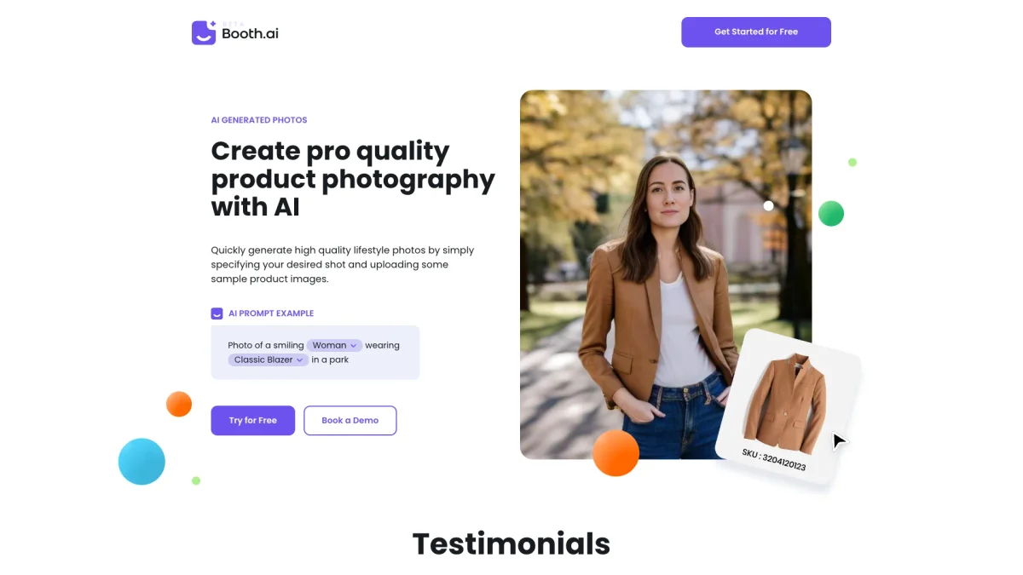Open the Classic Blazer dropdown

(x=269, y=359)
